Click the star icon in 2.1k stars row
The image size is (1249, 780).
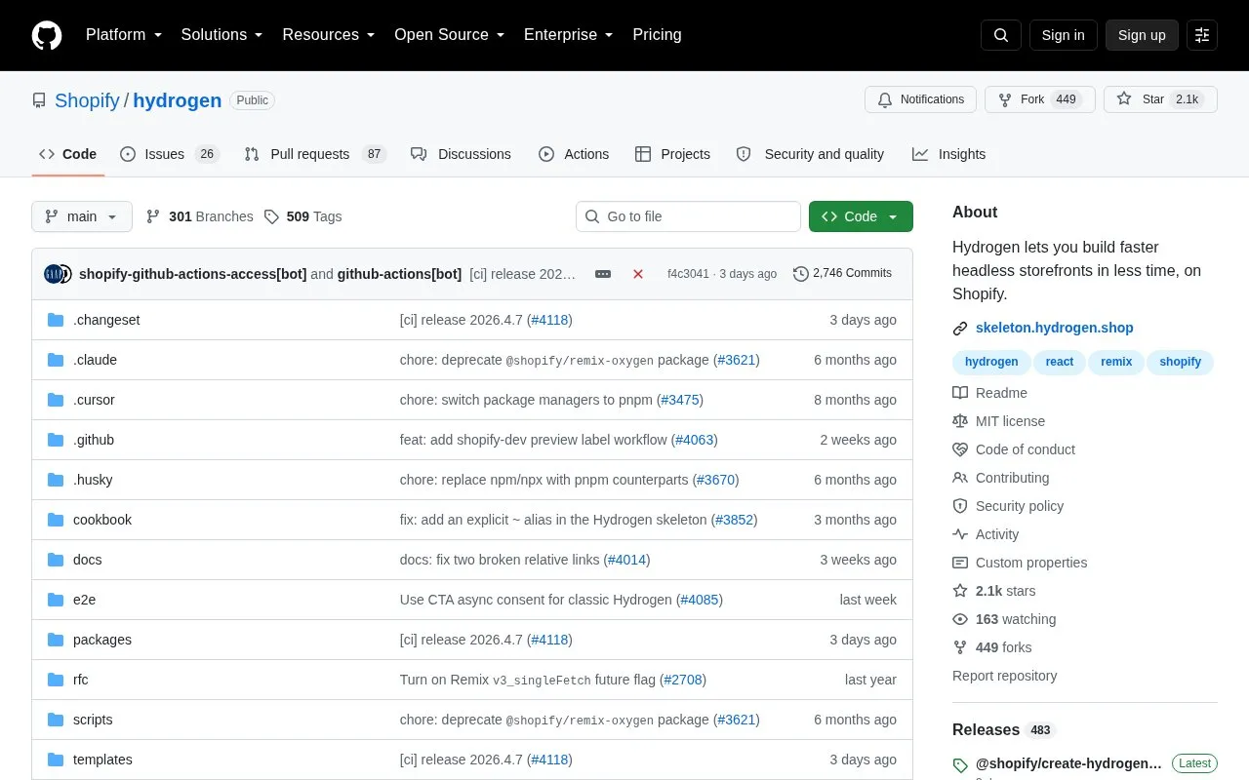[960, 591]
